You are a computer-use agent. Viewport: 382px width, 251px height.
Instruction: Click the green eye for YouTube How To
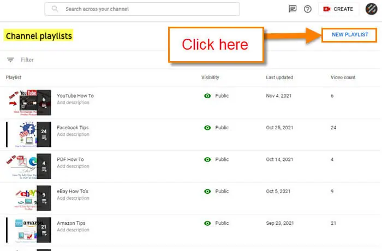(207, 96)
